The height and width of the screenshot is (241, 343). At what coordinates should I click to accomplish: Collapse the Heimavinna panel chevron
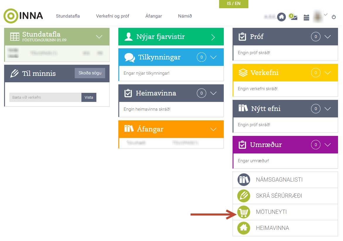click(x=213, y=93)
